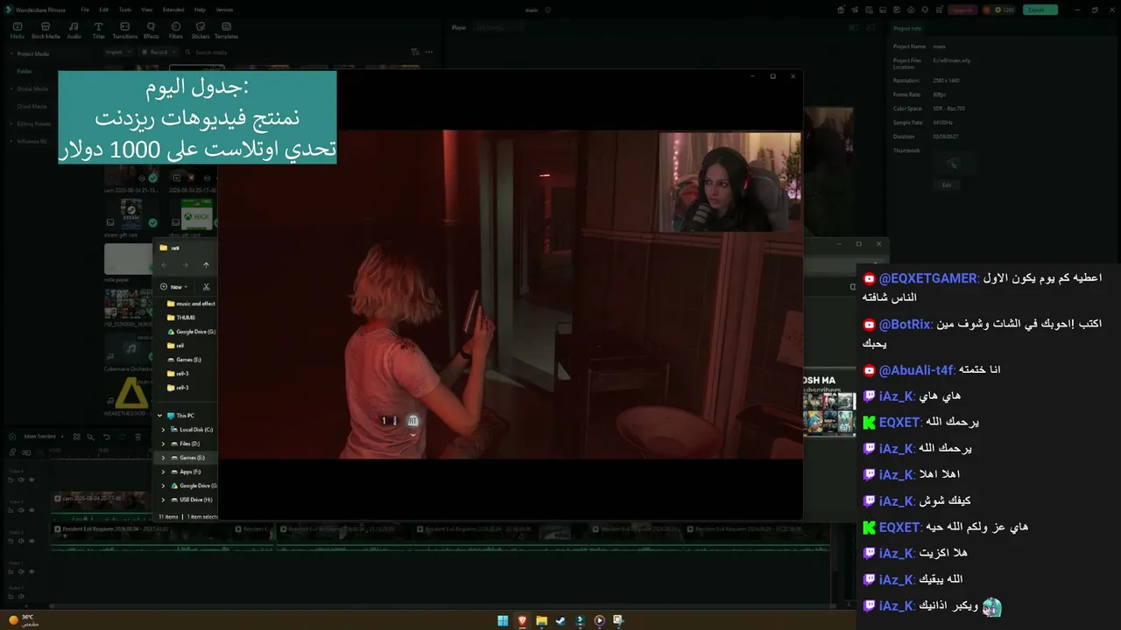Screen dimensions: 1121x630
Task: Click the gift icon in Filmora title bar
Action: click(841, 10)
